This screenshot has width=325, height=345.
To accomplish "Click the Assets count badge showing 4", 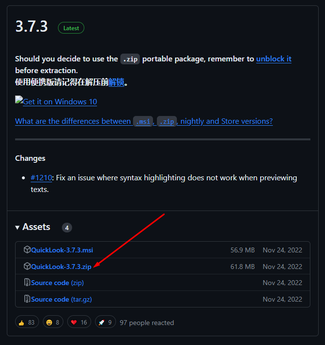I will click(x=67, y=228).
